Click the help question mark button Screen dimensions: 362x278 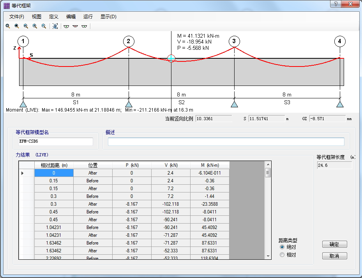(x=336, y=4)
